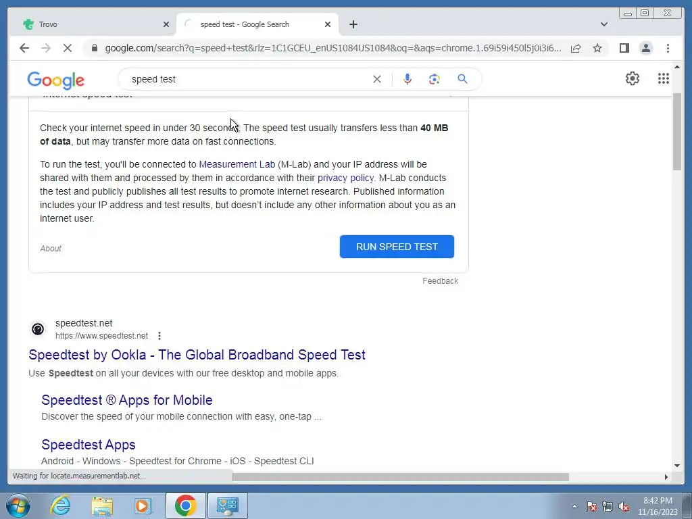The width and height of the screenshot is (692, 519).
Task: Open tab search dropdown arrow
Action: 604,24
